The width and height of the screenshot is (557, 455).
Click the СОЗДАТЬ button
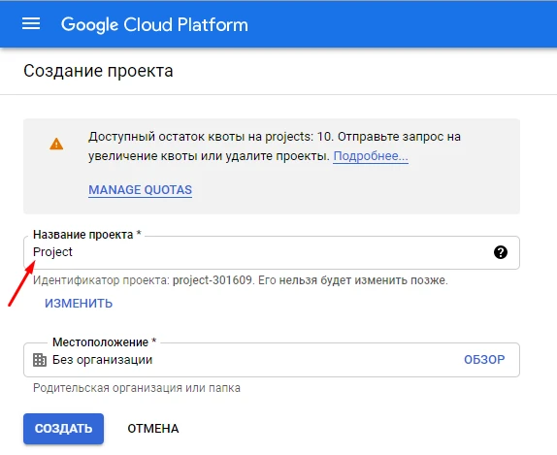point(64,429)
